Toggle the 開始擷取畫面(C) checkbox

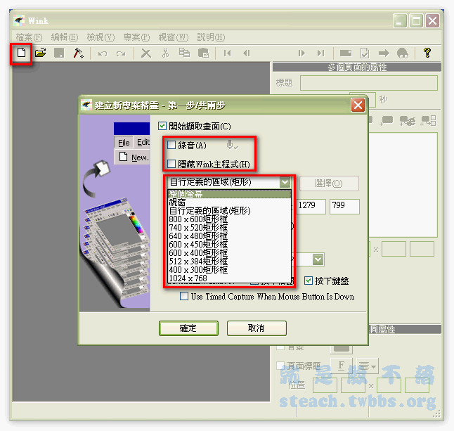pos(163,127)
